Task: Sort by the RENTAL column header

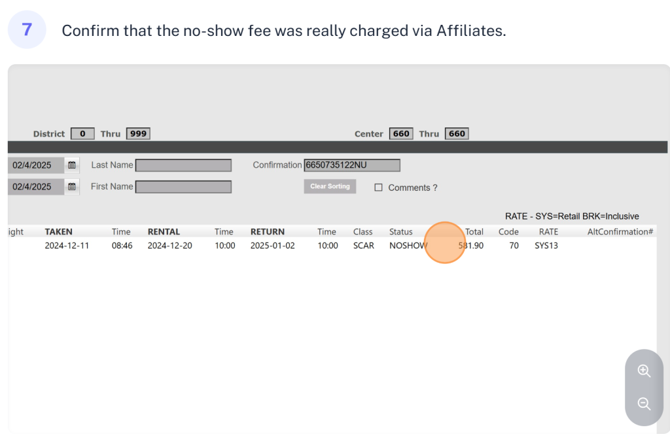Action: (164, 231)
